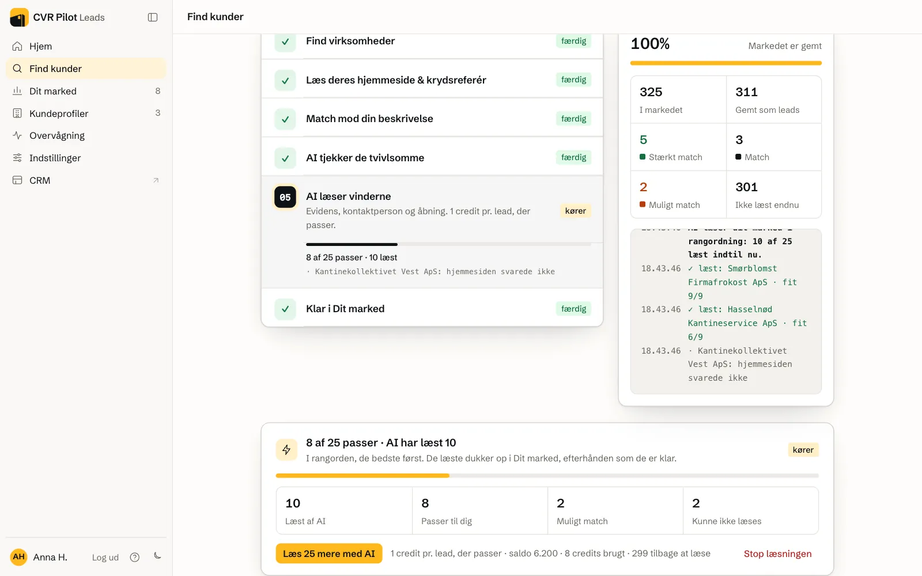This screenshot has width=922, height=576.
Task: Expand the AI tjekker de tvivlsomme step
Action: click(432, 158)
